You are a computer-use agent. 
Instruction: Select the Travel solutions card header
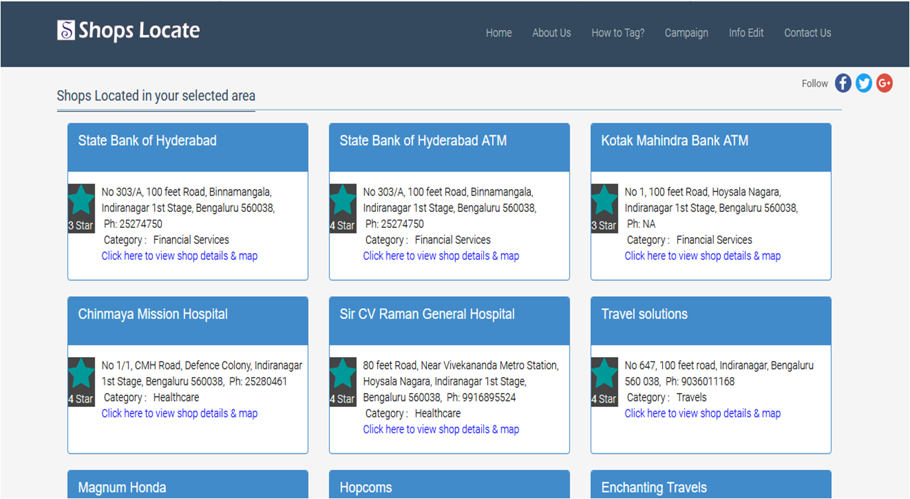click(711, 321)
